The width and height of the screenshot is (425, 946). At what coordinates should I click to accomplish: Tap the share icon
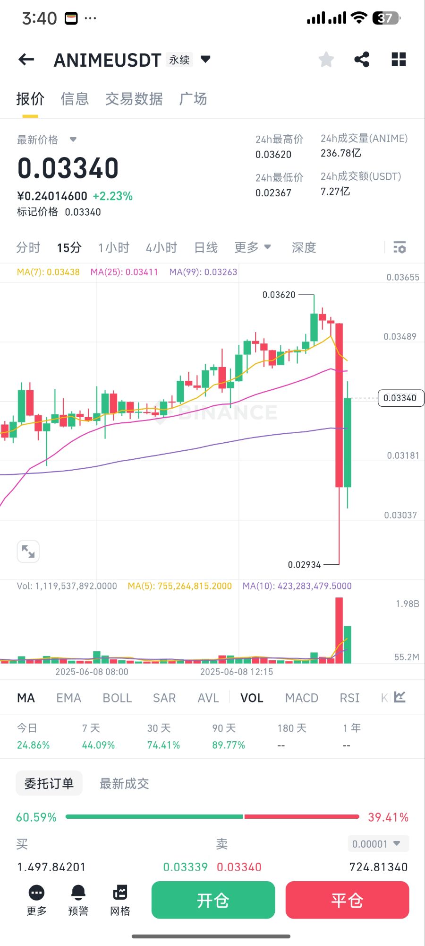tap(362, 60)
